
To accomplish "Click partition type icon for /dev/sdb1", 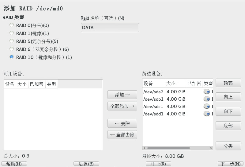I will 207,99.
